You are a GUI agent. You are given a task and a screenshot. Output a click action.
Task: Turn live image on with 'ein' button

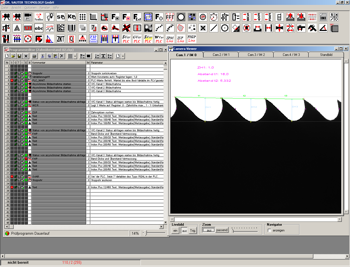175,231
